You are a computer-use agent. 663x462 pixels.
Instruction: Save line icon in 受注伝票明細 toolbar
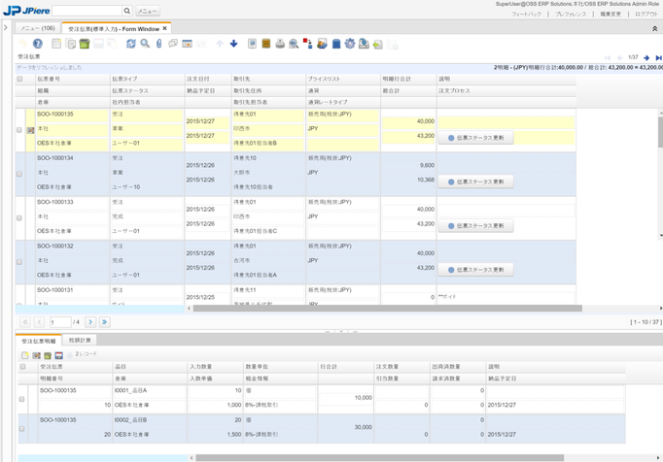point(58,355)
